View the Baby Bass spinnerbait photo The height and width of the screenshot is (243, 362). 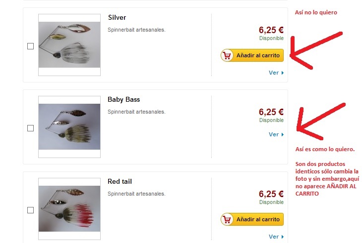69,127
